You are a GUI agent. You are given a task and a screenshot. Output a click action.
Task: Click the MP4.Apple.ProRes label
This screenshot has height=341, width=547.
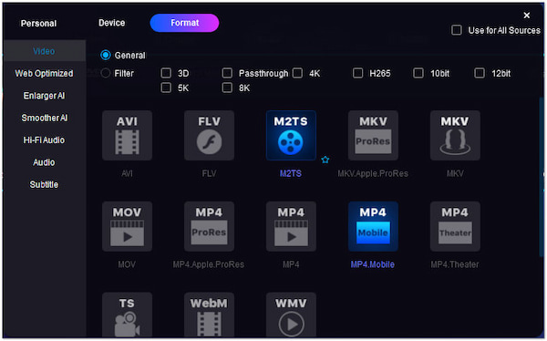(x=209, y=264)
